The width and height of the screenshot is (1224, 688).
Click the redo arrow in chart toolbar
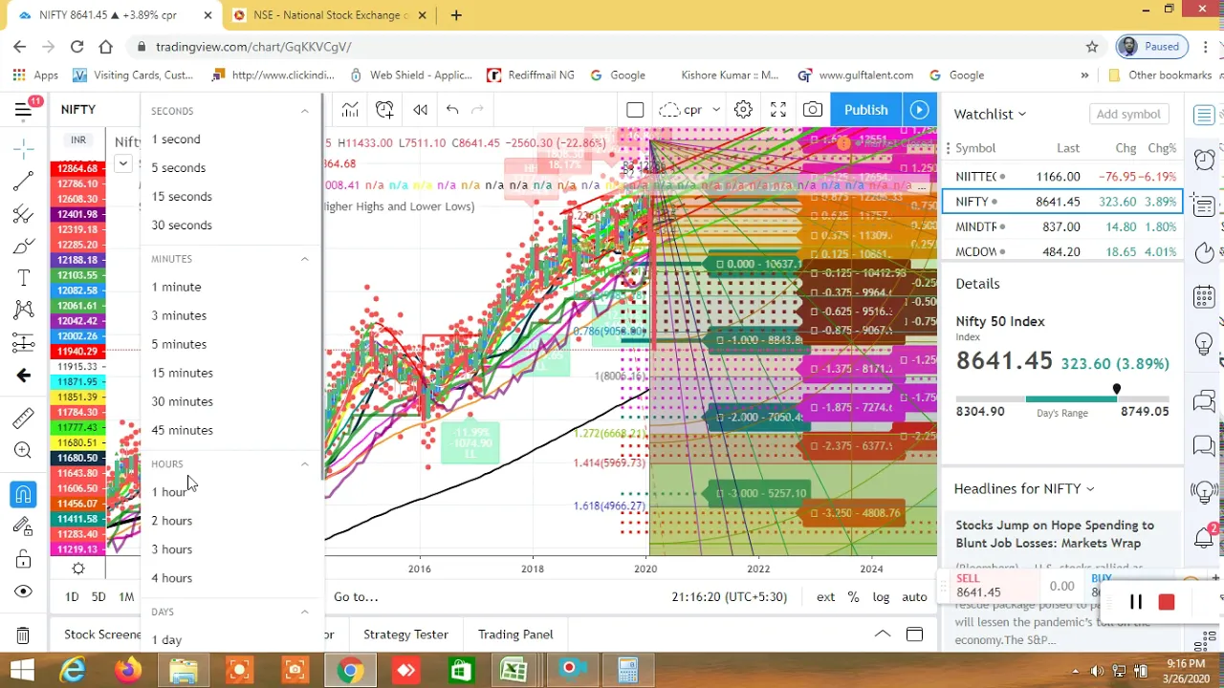tap(477, 110)
